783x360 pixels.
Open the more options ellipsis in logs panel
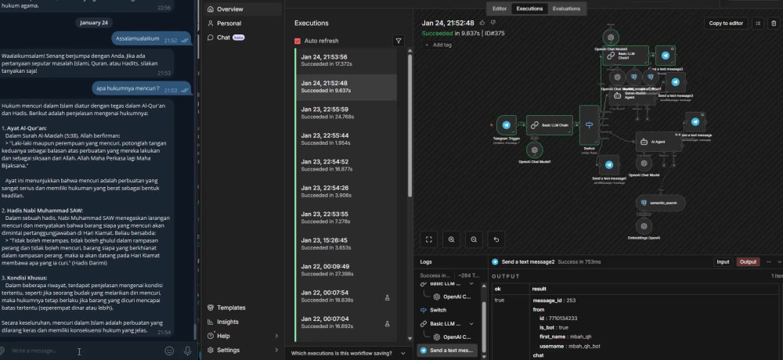[767, 261]
